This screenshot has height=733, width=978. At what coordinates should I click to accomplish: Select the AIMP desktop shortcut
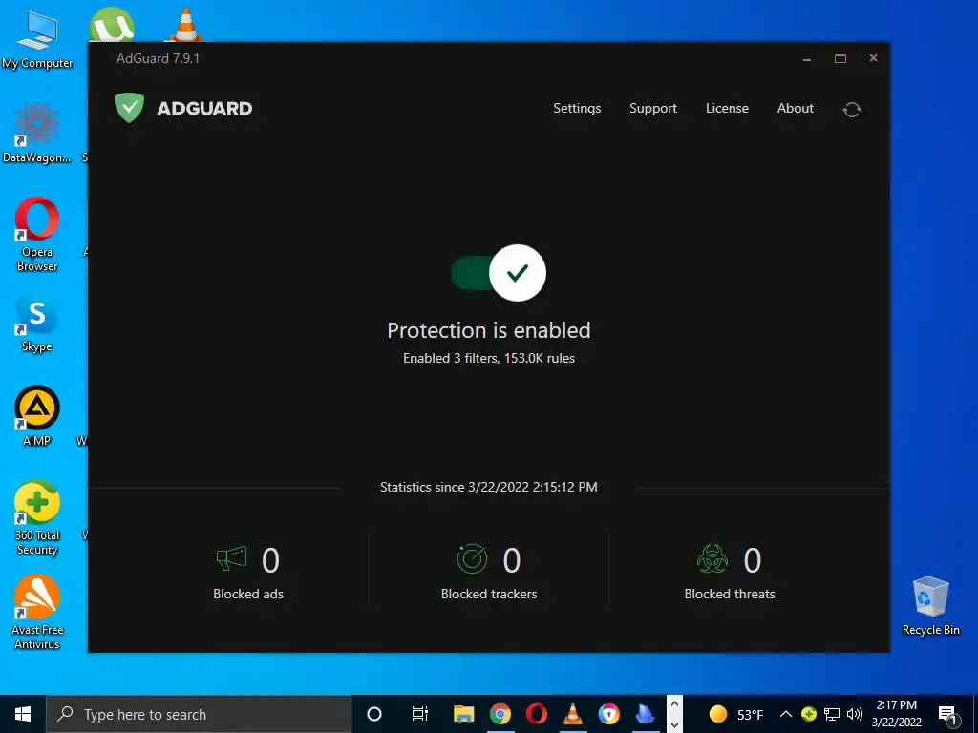coord(37,416)
